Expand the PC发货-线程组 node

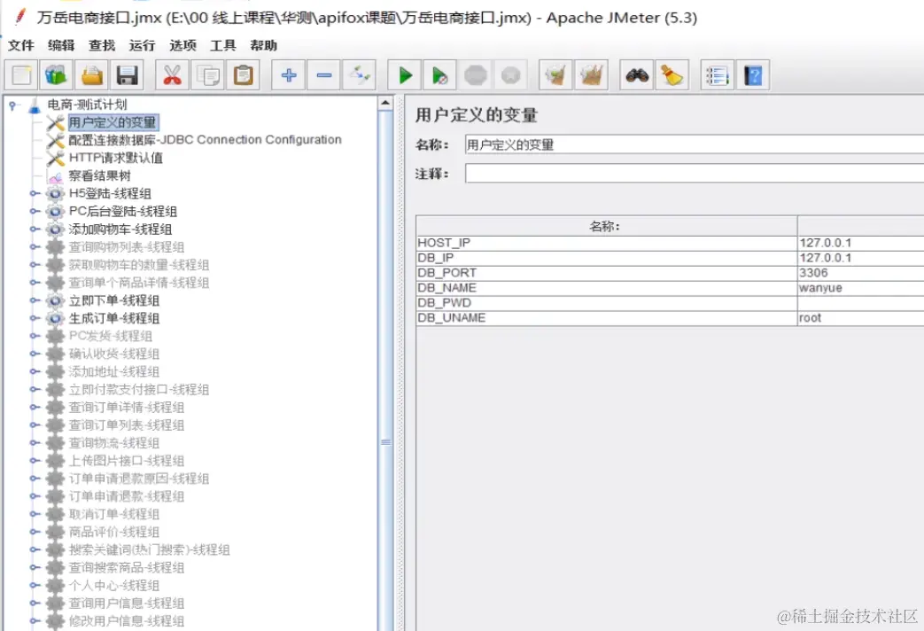point(35,336)
